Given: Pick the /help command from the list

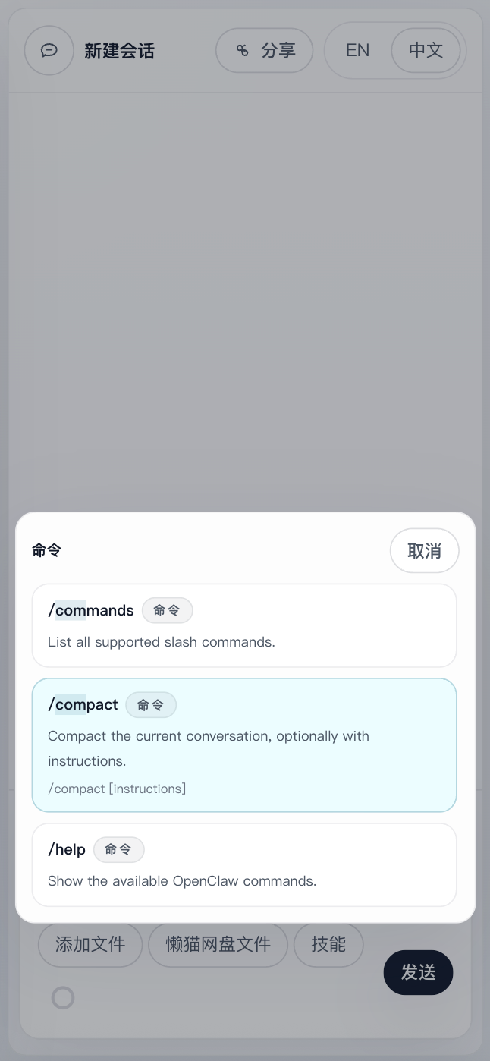Looking at the screenshot, I should 244,865.
